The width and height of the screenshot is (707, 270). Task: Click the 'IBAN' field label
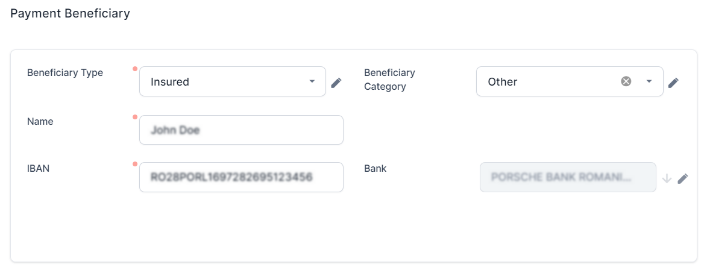(38, 169)
